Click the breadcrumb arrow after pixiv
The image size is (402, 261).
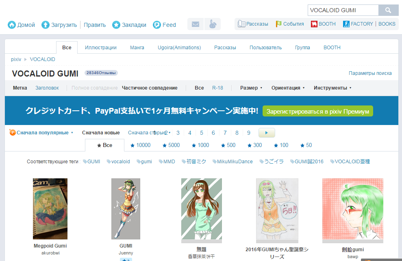[25, 59]
